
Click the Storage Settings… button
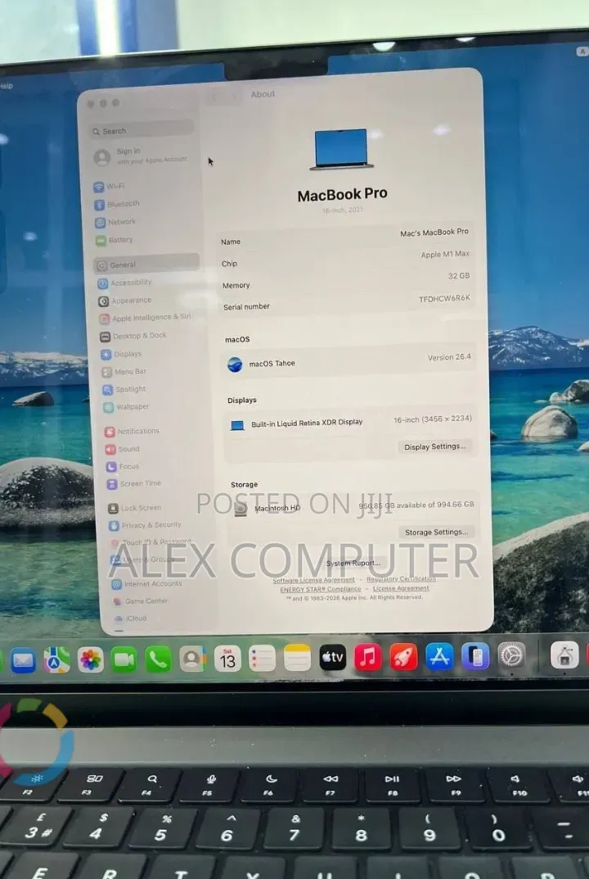pyautogui.click(x=436, y=532)
